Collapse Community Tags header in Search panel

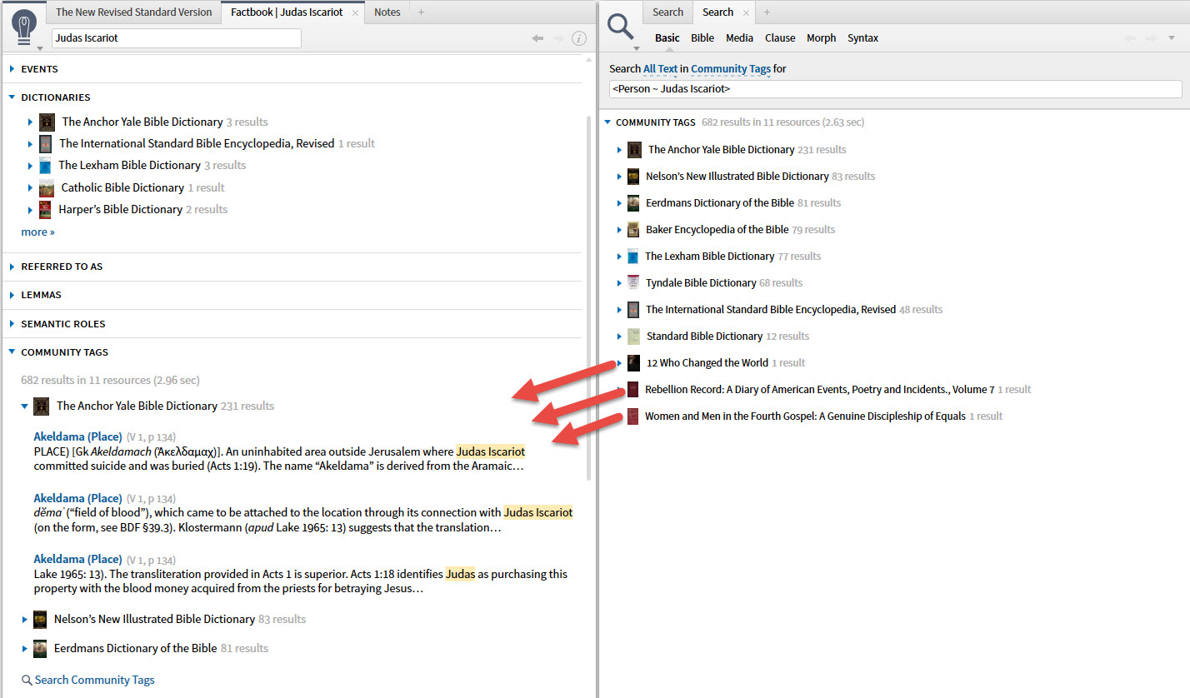coord(607,122)
